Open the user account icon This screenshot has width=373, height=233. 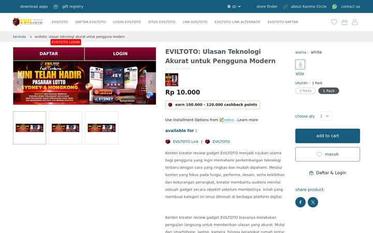pos(355,22)
